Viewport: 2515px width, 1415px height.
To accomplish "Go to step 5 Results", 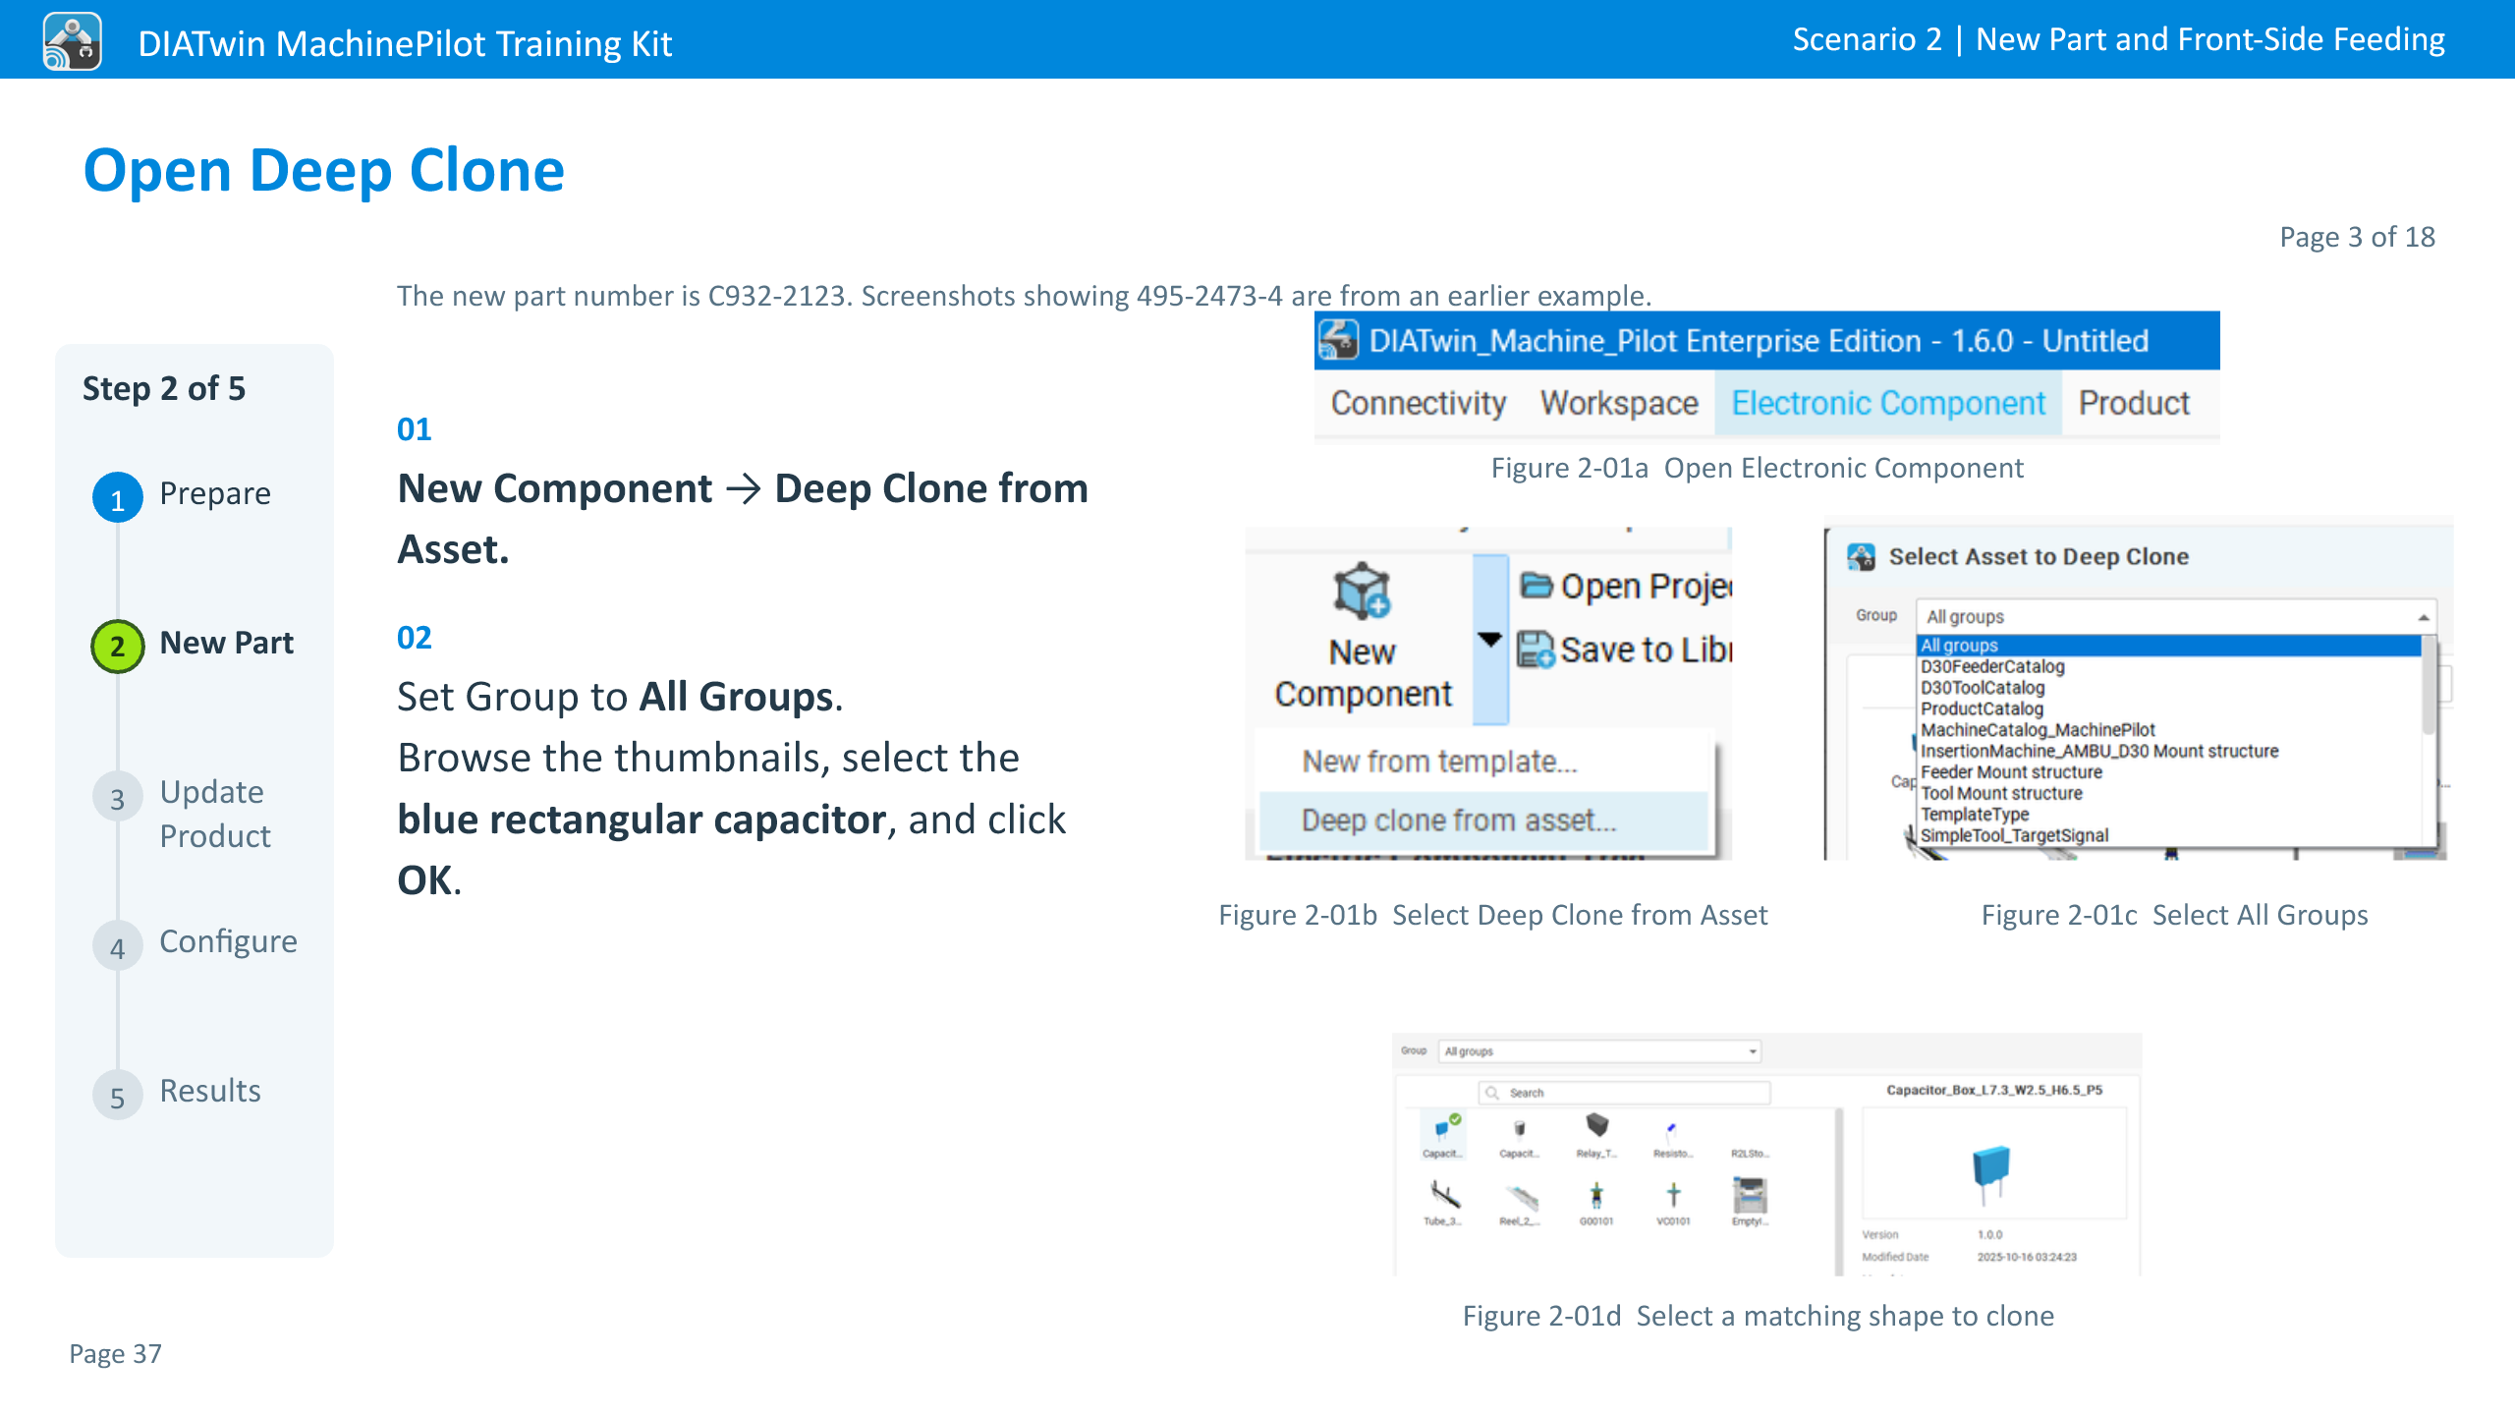I will [177, 1093].
